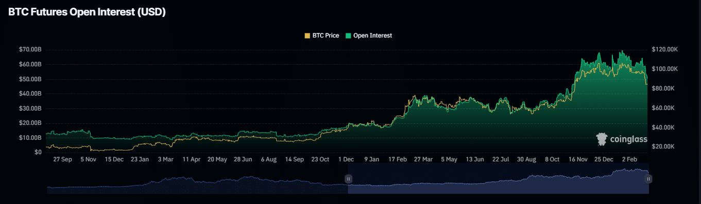
Task: Click the yellow BTC Price legend swatch
Action: [x=307, y=35]
